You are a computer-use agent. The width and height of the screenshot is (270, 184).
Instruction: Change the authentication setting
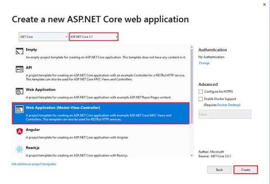pyautogui.click(x=204, y=63)
